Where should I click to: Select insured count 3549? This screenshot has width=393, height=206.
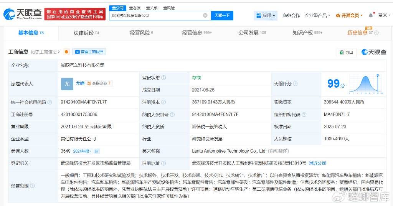click(x=66, y=151)
